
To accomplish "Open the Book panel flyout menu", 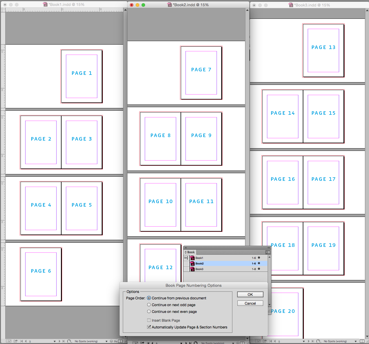I will click(268, 252).
